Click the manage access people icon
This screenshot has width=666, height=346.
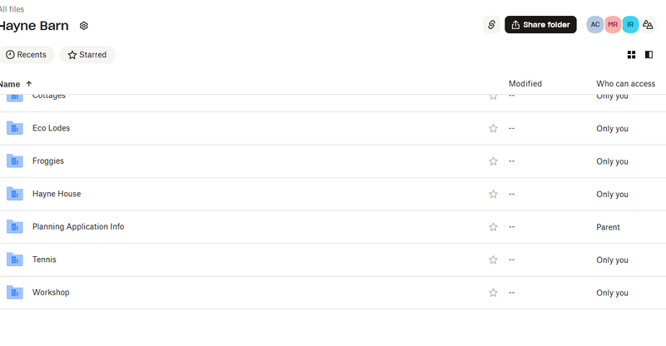point(649,25)
